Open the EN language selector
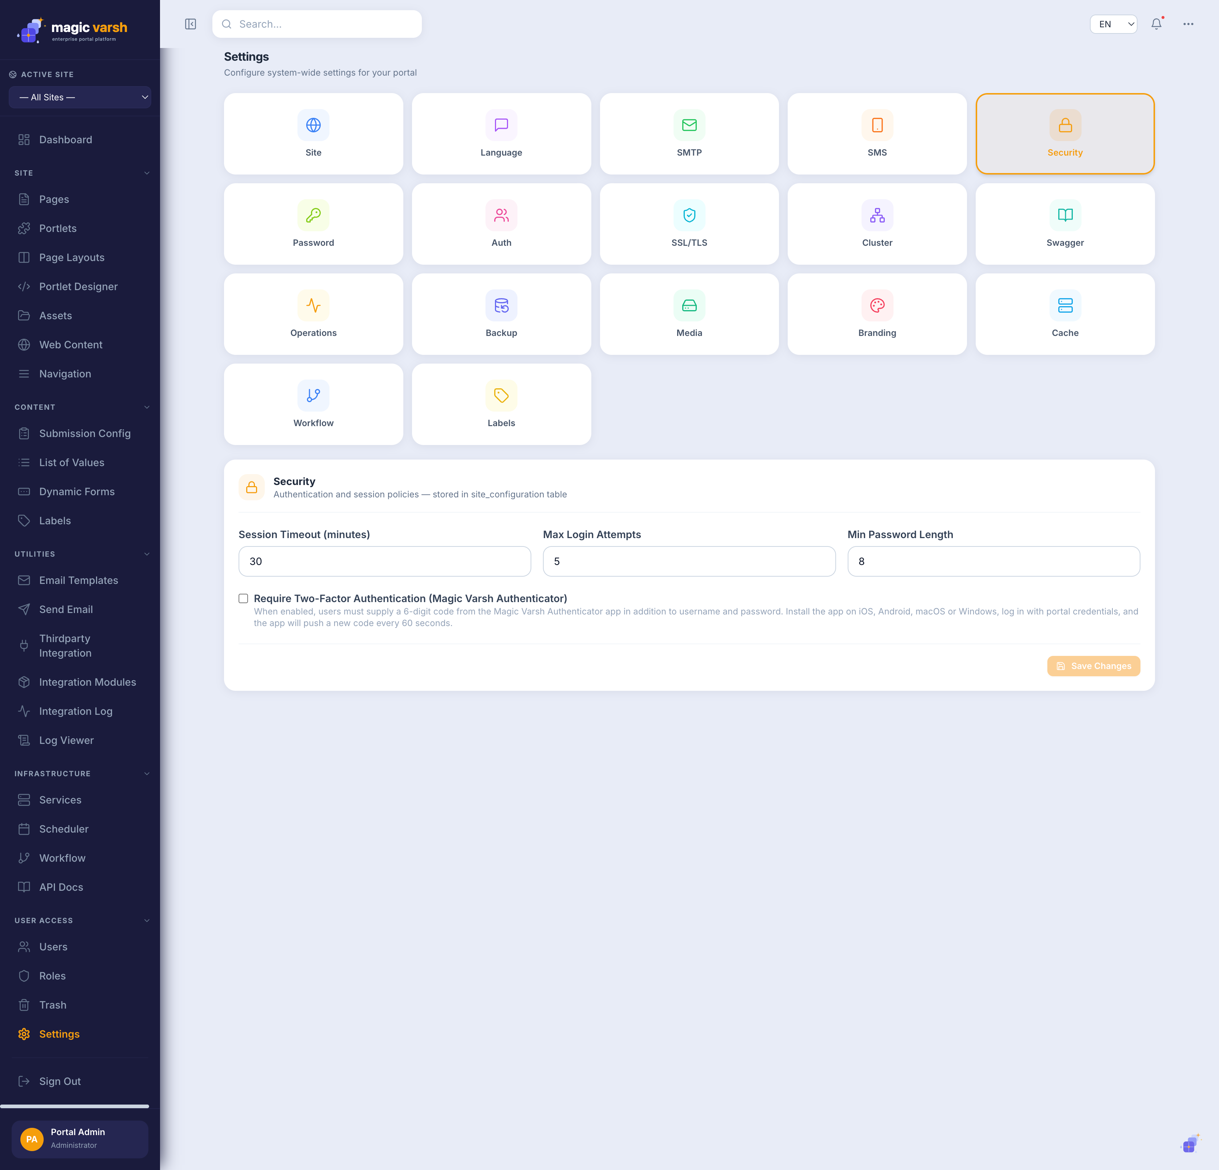The image size is (1219, 1170). 1113,24
